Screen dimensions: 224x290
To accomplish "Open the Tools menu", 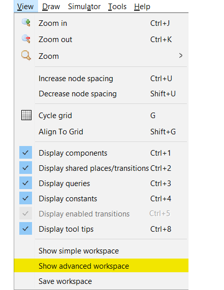I will point(117,7).
